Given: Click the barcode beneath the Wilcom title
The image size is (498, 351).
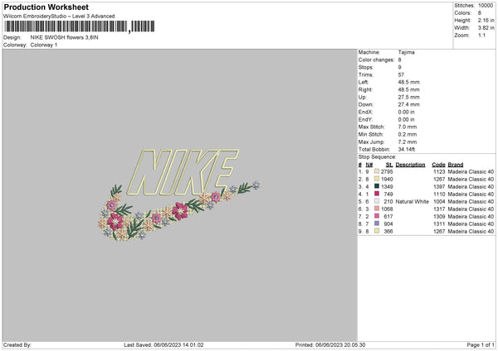Looking at the screenshot, I should coord(65,27).
